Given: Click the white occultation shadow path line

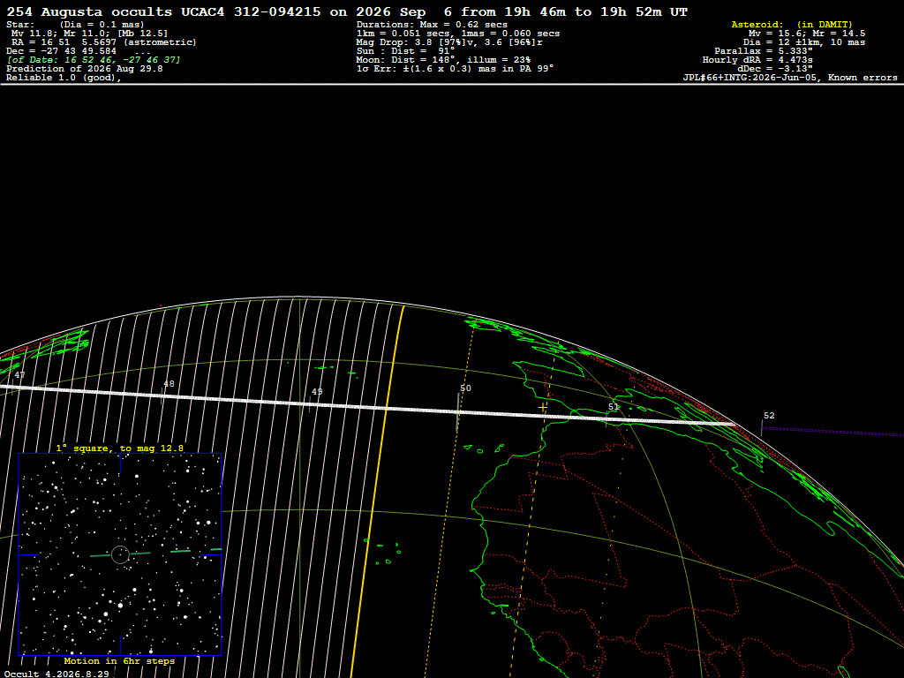Looking at the screenshot, I should (369, 407).
